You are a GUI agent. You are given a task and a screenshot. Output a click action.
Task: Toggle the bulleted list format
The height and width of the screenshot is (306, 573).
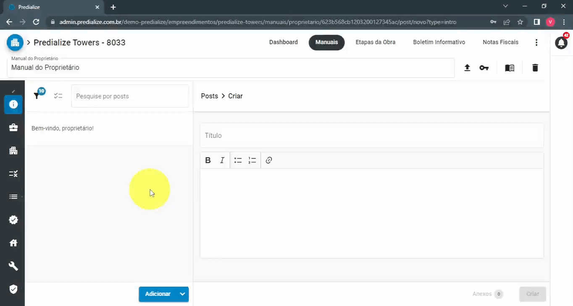pos(238,160)
